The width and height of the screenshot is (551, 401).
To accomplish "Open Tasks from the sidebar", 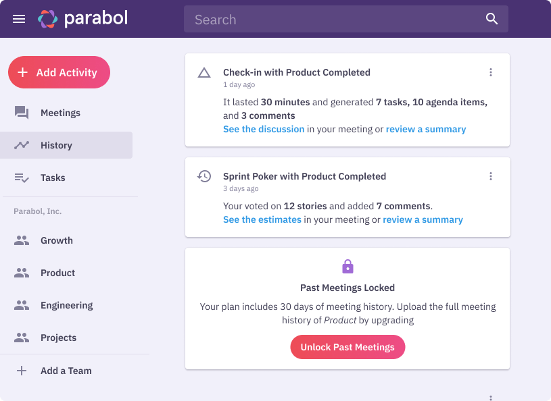I will [53, 178].
